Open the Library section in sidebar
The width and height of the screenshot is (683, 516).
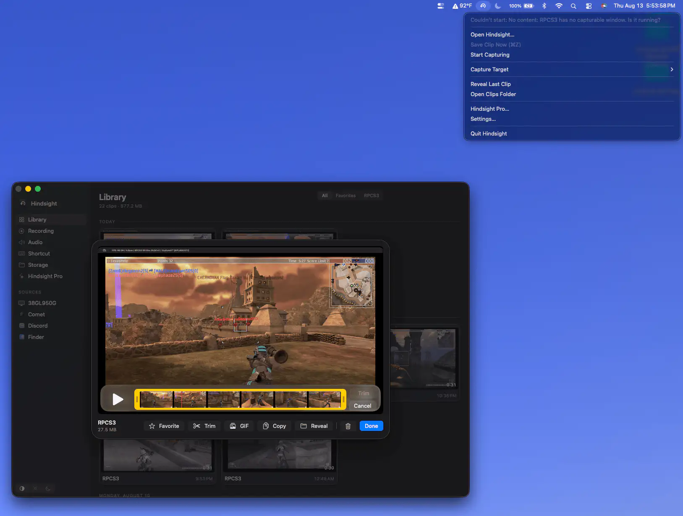pyautogui.click(x=51, y=219)
